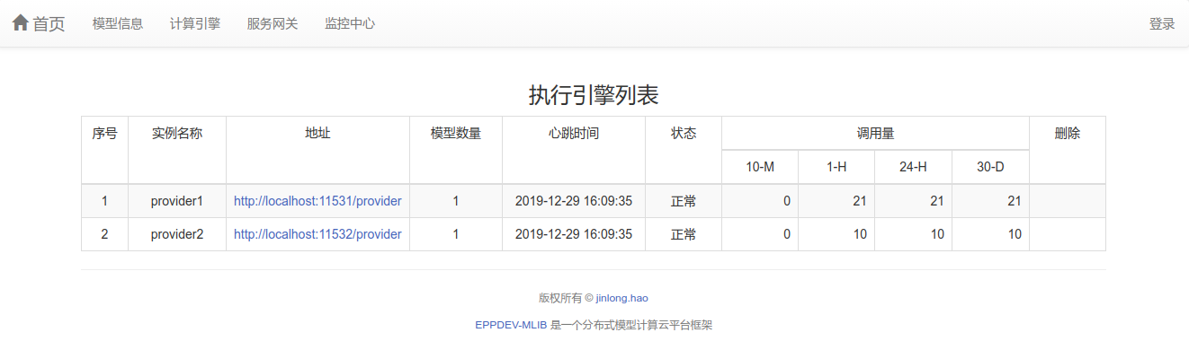Click provider1 1-H value 21

(836, 201)
